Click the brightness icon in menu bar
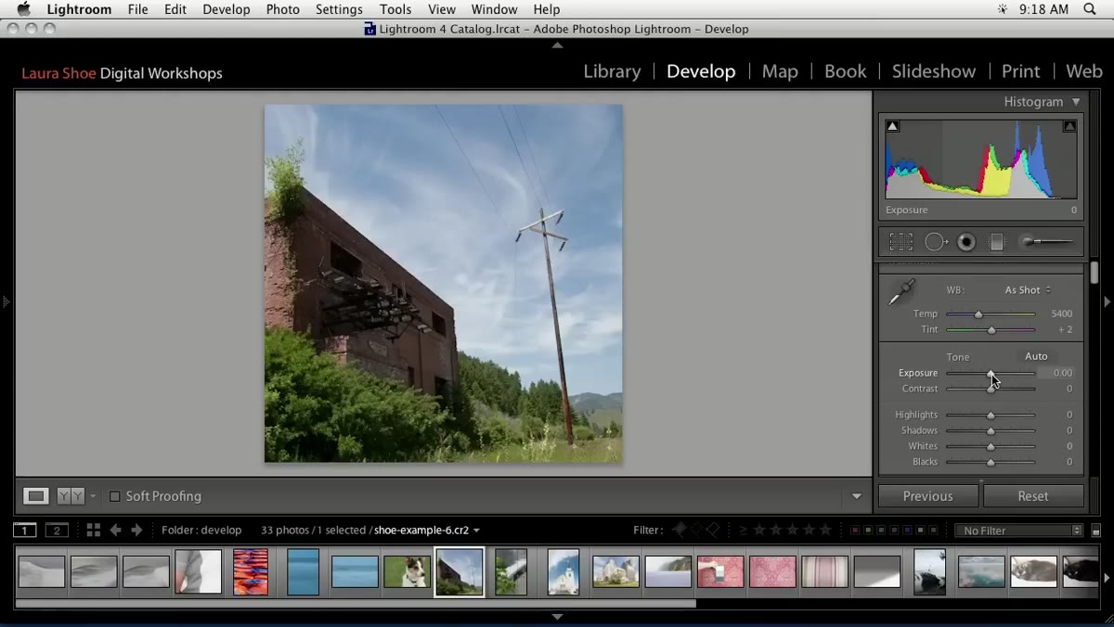 [1002, 9]
